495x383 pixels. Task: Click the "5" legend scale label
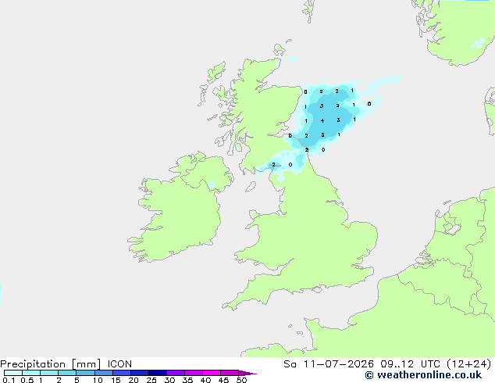[x=77, y=380]
